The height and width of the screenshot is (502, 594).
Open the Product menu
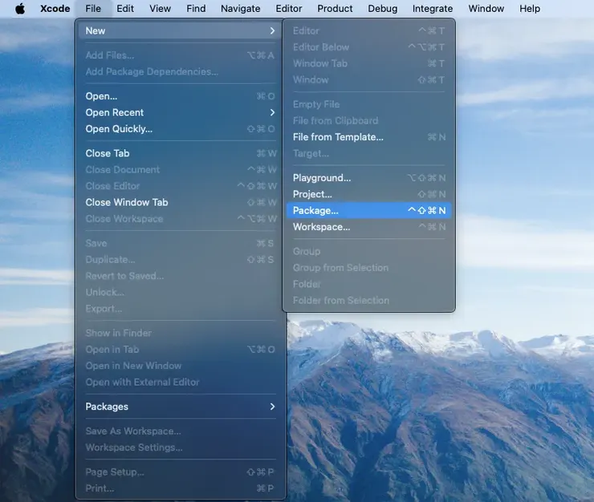335,8
